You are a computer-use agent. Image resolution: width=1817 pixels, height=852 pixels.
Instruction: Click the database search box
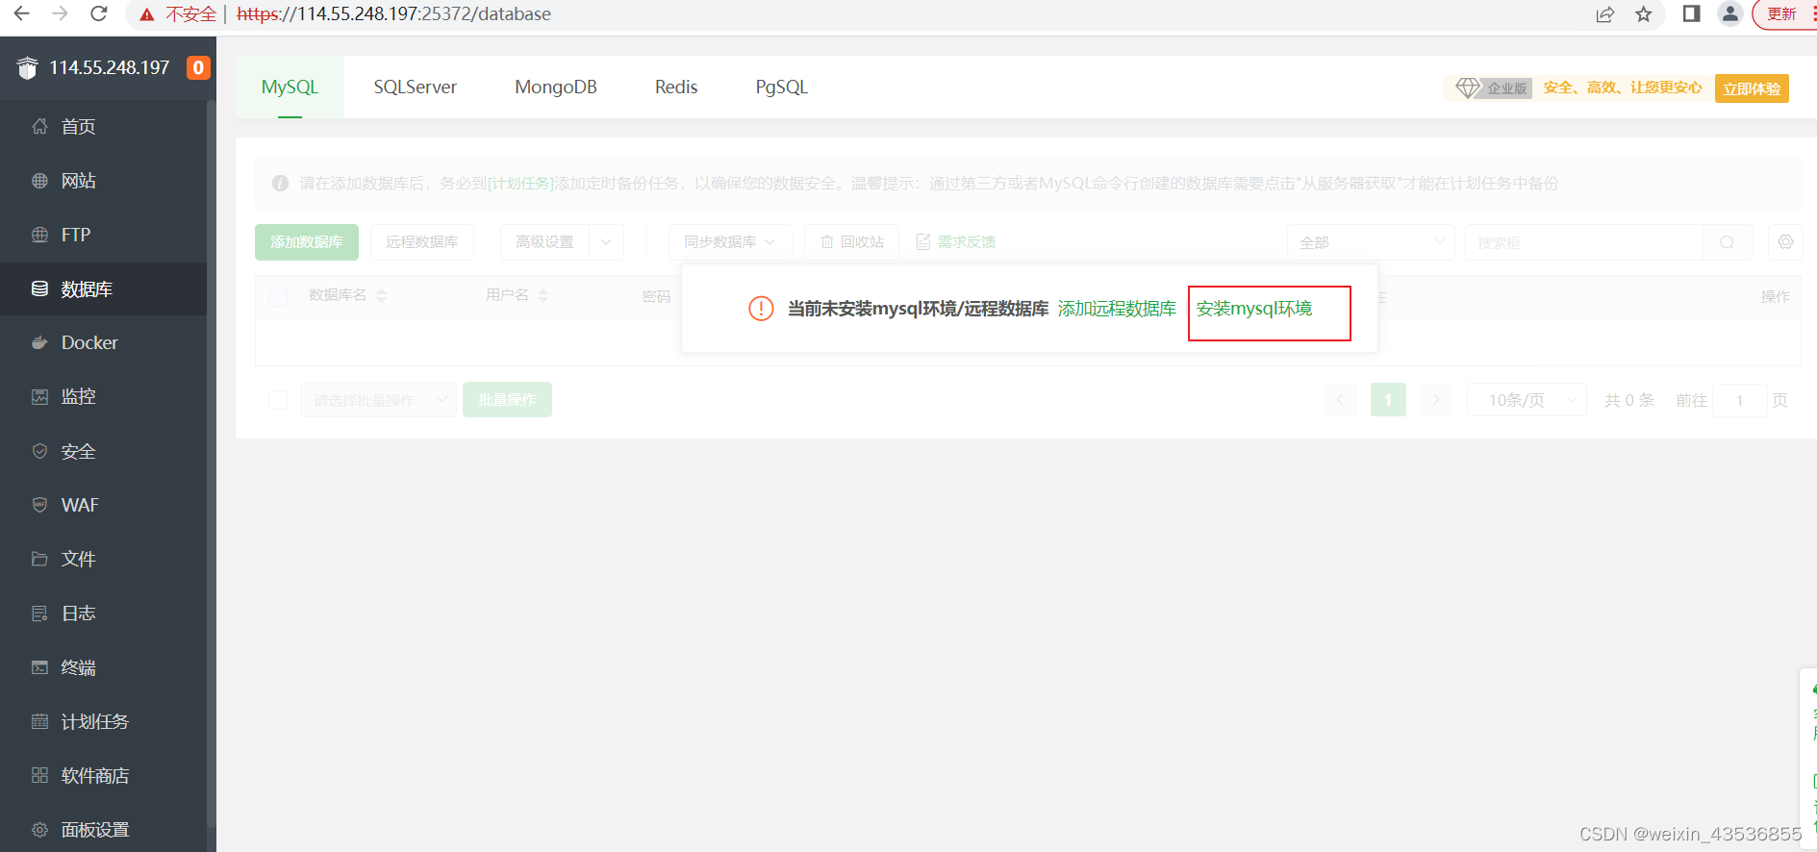(1584, 242)
